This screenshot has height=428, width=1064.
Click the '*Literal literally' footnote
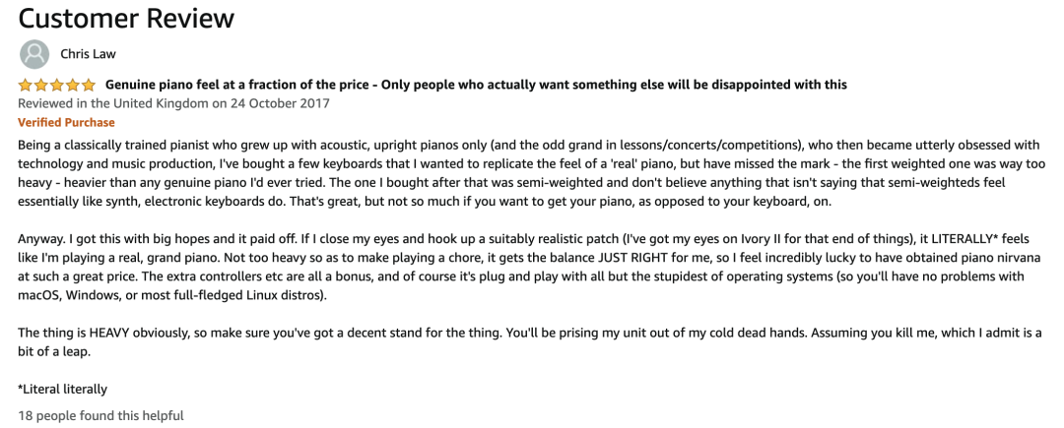tap(62, 390)
